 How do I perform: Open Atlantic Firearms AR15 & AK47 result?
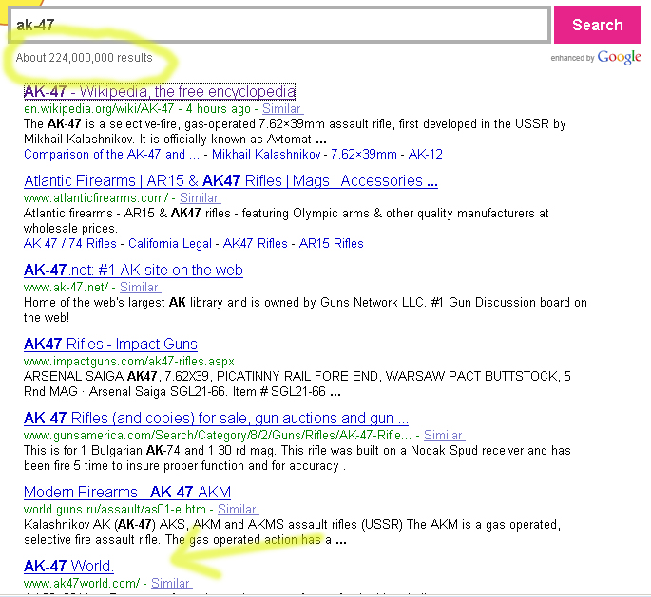[x=231, y=180]
